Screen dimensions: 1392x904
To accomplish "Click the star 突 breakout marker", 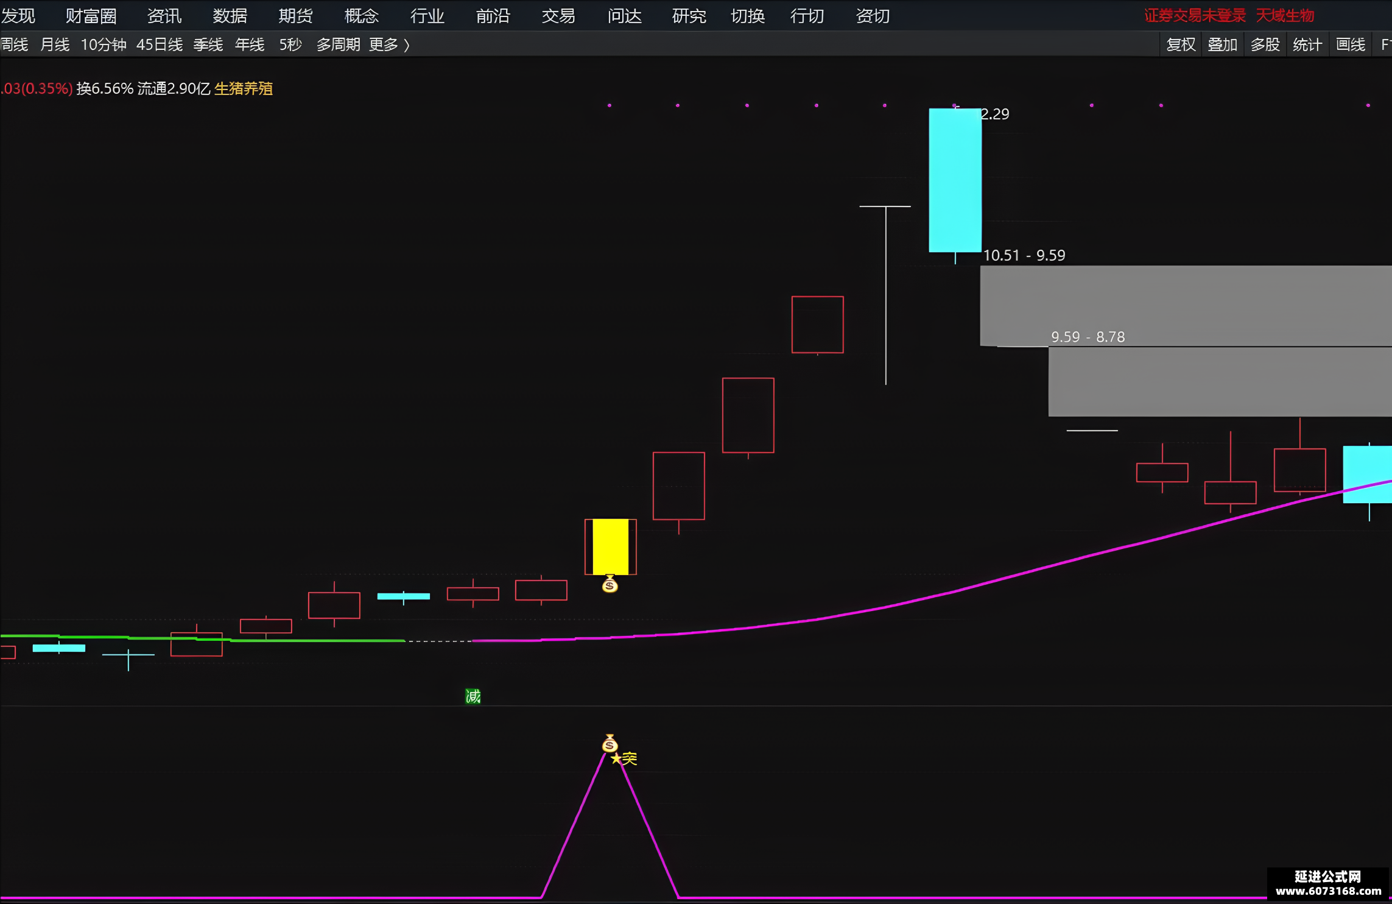I will [x=624, y=758].
